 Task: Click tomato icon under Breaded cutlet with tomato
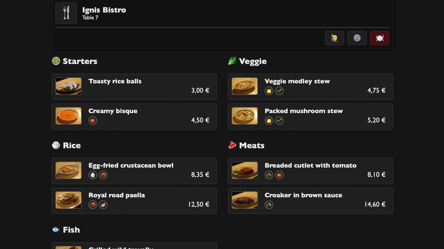point(279,175)
